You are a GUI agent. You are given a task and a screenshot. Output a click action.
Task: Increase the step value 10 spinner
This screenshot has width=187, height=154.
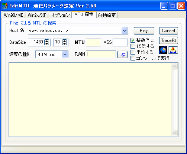click(64, 41)
